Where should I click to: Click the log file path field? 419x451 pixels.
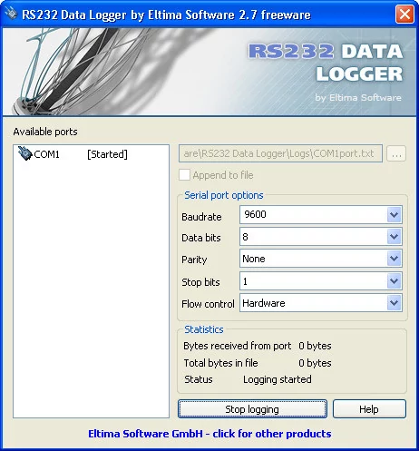pyautogui.click(x=280, y=153)
